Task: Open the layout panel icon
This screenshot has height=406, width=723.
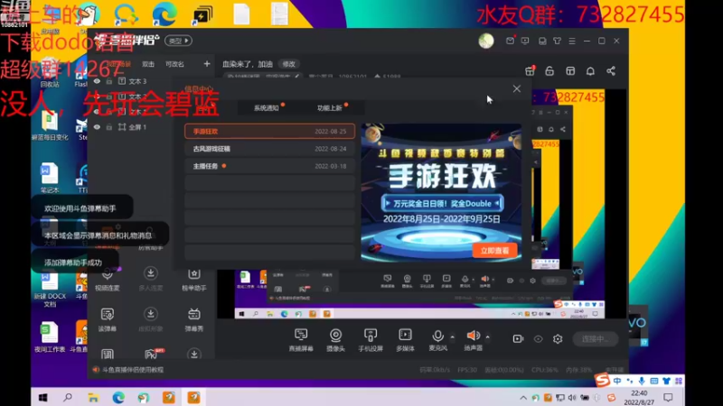Action: tap(570, 71)
